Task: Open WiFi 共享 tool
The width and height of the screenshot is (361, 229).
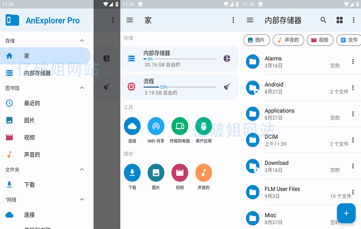Action: pyautogui.click(x=156, y=126)
